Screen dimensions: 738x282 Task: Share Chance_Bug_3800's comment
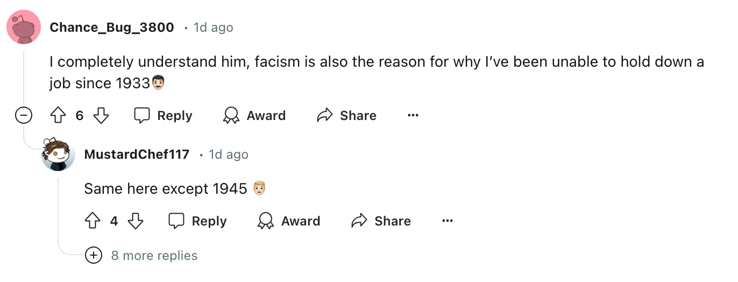click(x=347, y=116)
